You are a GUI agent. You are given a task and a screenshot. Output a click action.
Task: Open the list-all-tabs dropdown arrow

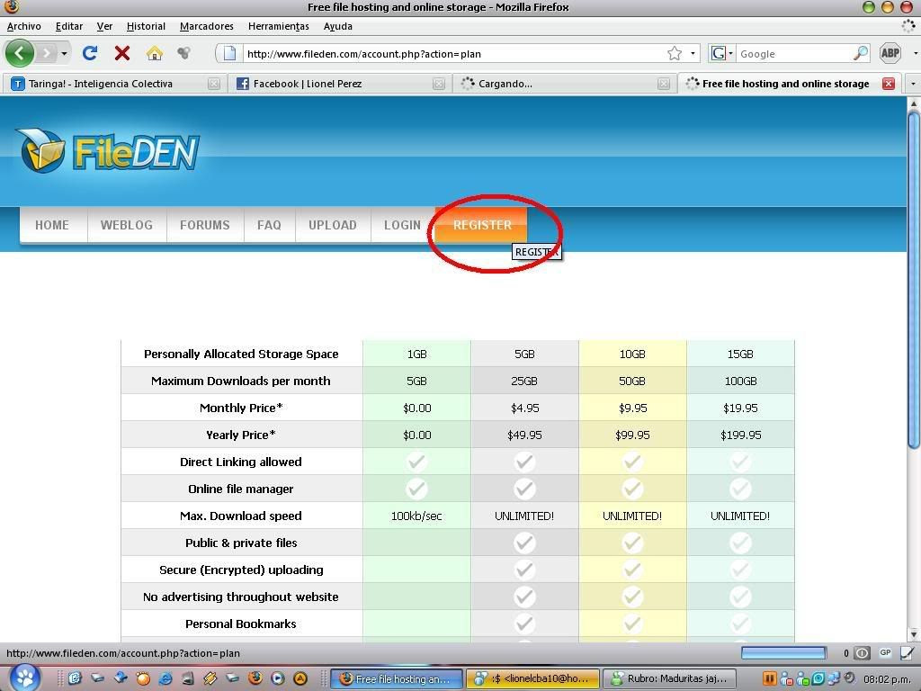tap(913, 84)
